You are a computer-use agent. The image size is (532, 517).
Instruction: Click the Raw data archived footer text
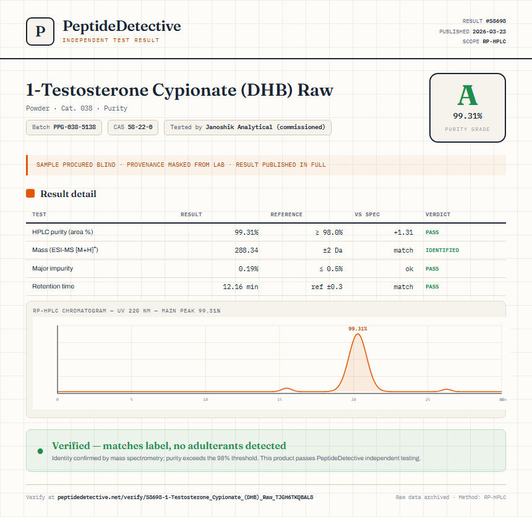pos(422,497)
